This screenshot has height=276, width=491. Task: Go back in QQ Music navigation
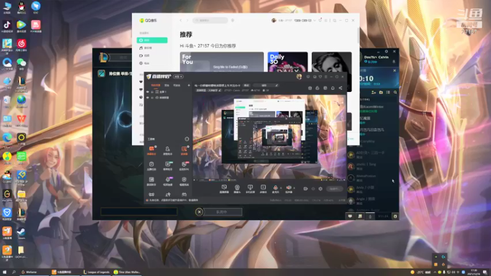180,20
